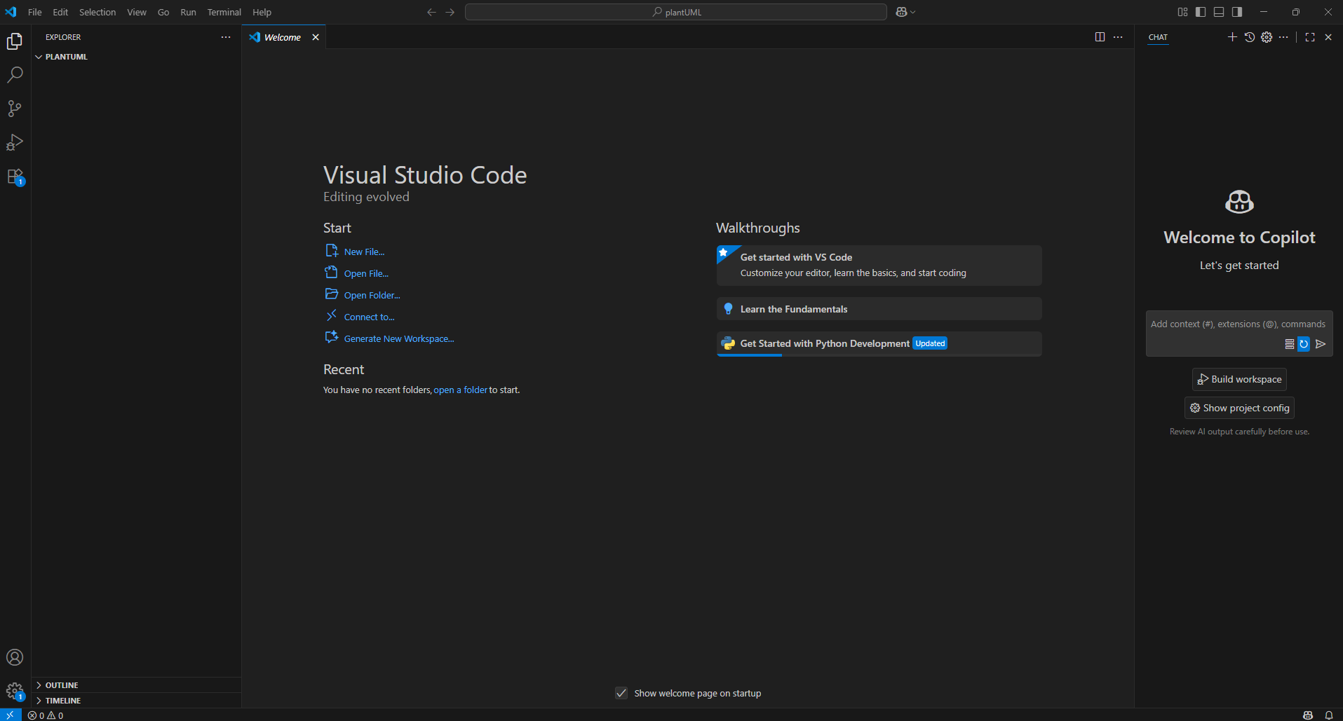Focus the Copilot chat input field
This screenshot has width=1343, height=721.
click(x=1239, y=324)
